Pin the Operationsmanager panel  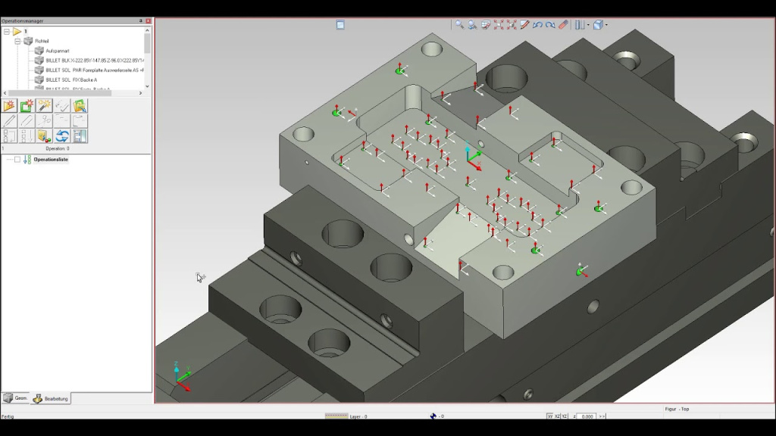coord(141,21)
